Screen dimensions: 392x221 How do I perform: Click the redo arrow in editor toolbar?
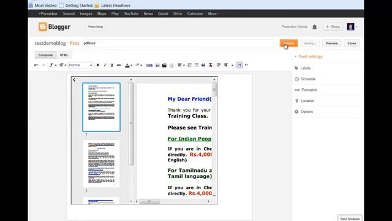tap(43, 65)
